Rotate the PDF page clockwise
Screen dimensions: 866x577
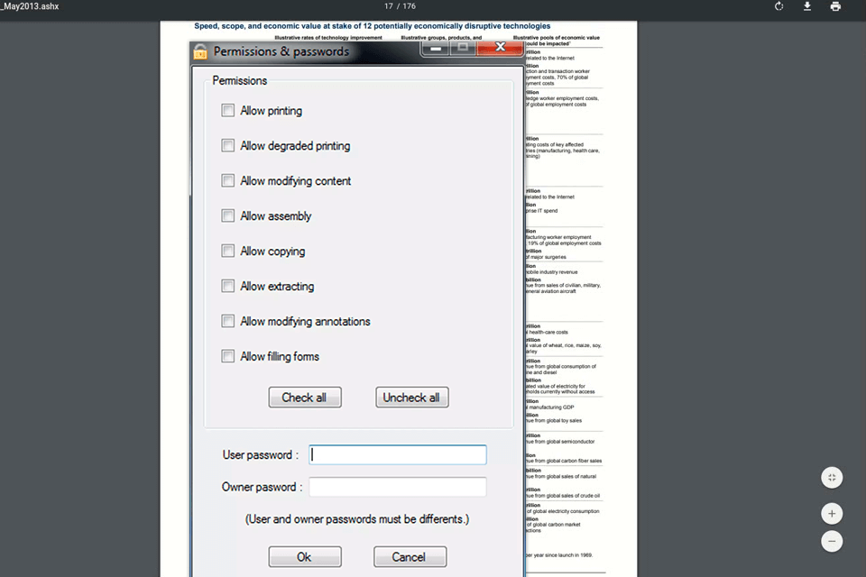(778, 6)
